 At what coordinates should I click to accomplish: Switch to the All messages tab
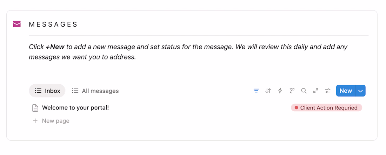(95, 91)
